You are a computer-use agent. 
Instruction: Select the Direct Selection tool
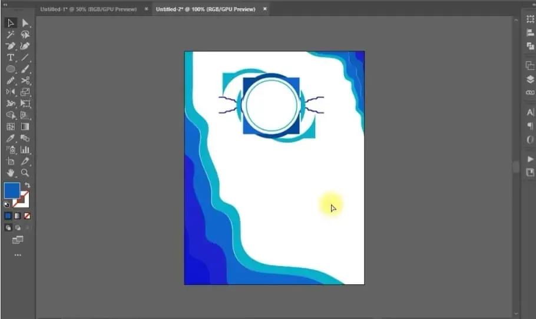pyautogui.click(x=25, y=23)
